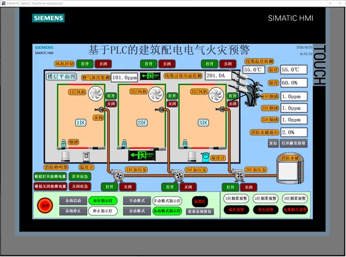Click the water valve icon in the 3区 room
Viewport: 346px width, 257px height.
click(x=220, y=108)
